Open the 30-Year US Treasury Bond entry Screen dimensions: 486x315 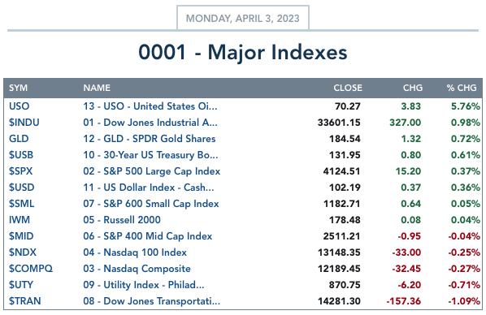(x=150, y=155)
